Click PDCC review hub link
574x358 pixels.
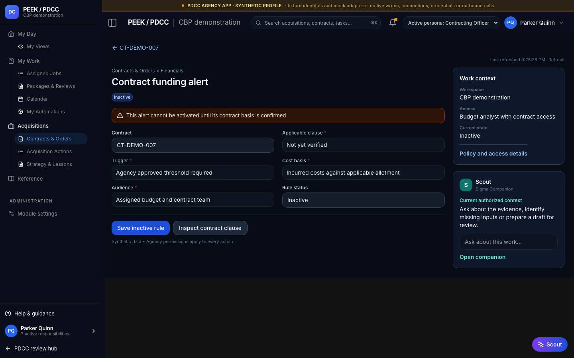[x=36, y=348]
